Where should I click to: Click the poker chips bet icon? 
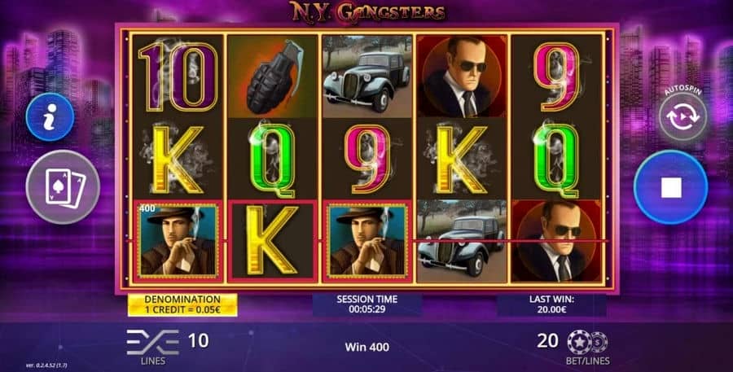point(587,342)
